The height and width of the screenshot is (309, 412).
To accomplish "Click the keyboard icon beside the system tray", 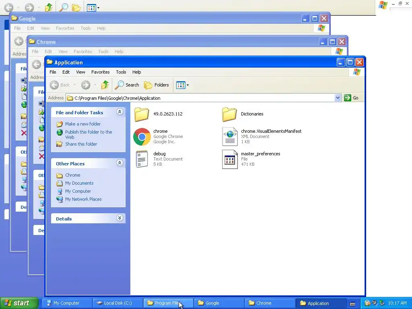I will 352,303.
